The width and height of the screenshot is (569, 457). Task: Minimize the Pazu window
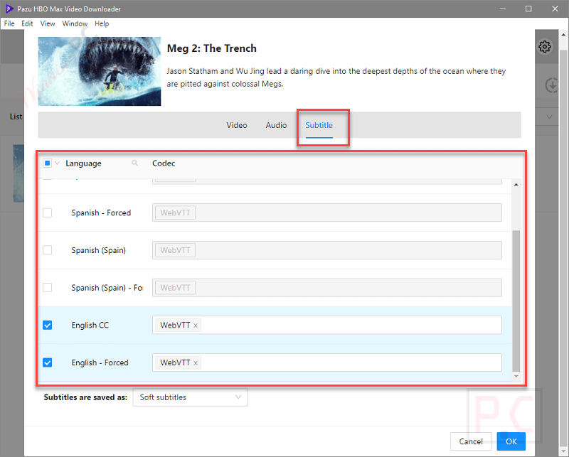[503, 9]
